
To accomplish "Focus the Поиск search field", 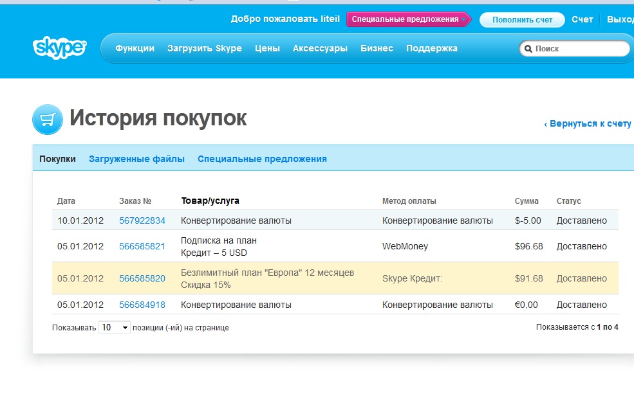I will [574, 49].
